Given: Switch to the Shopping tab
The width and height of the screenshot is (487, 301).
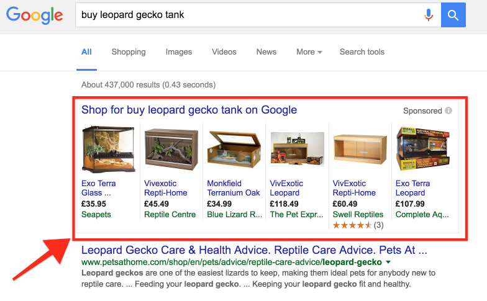Looking at the screenshot, I should pos(129,52).
